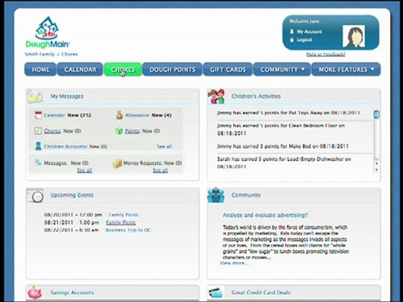Click the Children's Activities scrollbar thumb
403x302 pixels.
377,114
